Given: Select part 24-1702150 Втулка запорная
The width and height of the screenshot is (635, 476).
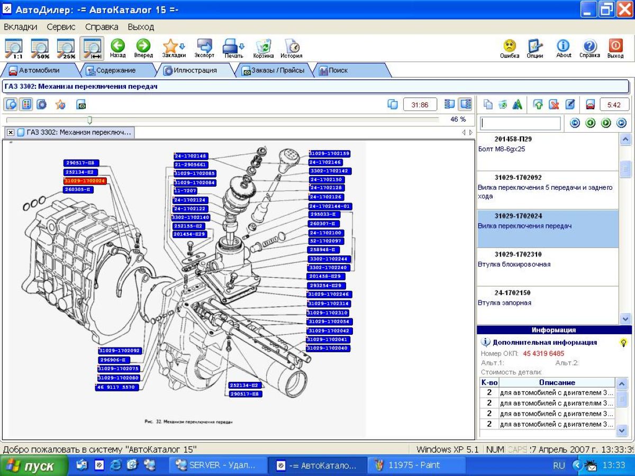Looking at the screenshot, I should click(547, 305).
